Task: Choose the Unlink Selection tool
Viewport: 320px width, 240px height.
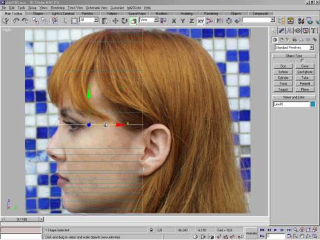Action: pyautogui.click(x=44, y=21)
